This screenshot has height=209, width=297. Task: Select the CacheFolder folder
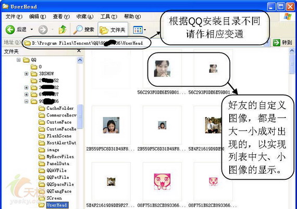click(56, 108)
